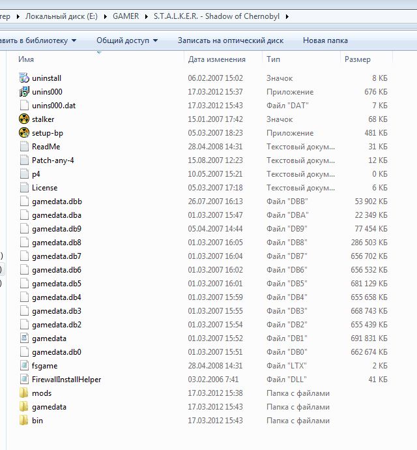Click the size value '286 503 КБ'
Viewport: 417px width, 450px height.
tap(369, 243)
